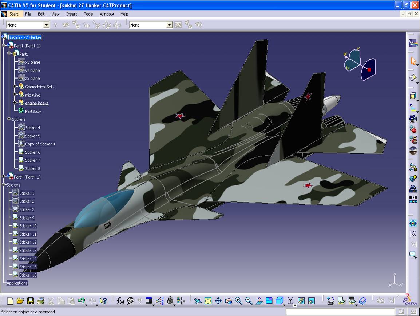The image size is (420, 316).
Task: Click the double left chevron icon on right toolbar
Action: coord(413,234)
